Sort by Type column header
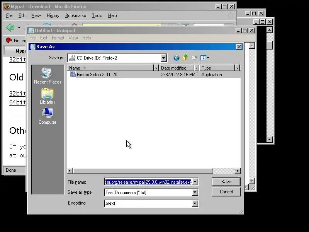Viewport: 309px width, 232px height. click(x=217, y=68)
